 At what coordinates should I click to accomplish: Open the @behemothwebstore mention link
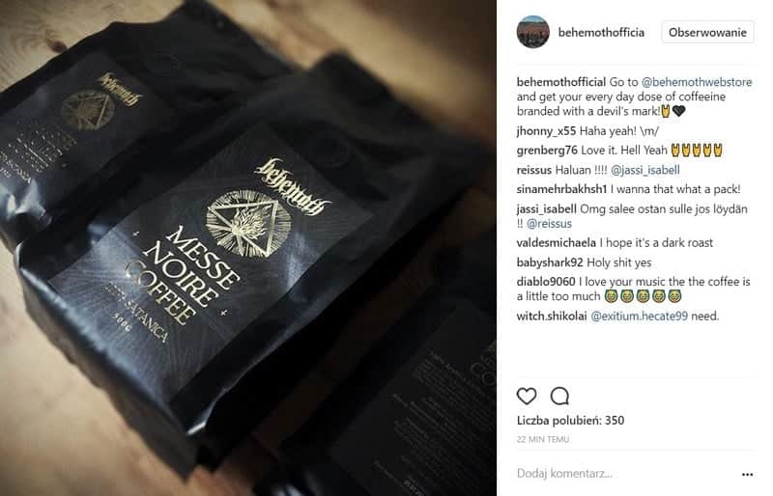697,82
